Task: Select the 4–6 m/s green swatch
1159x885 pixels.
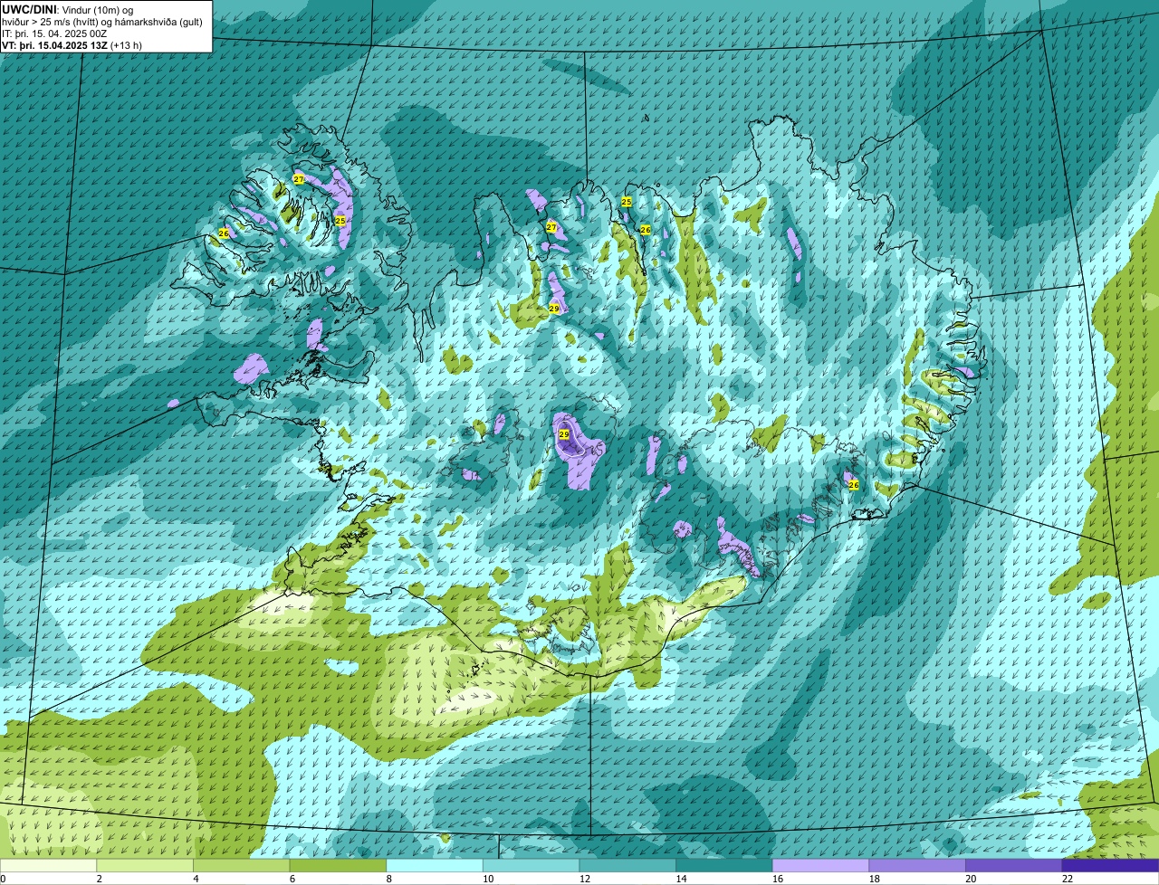Action: 242,866
